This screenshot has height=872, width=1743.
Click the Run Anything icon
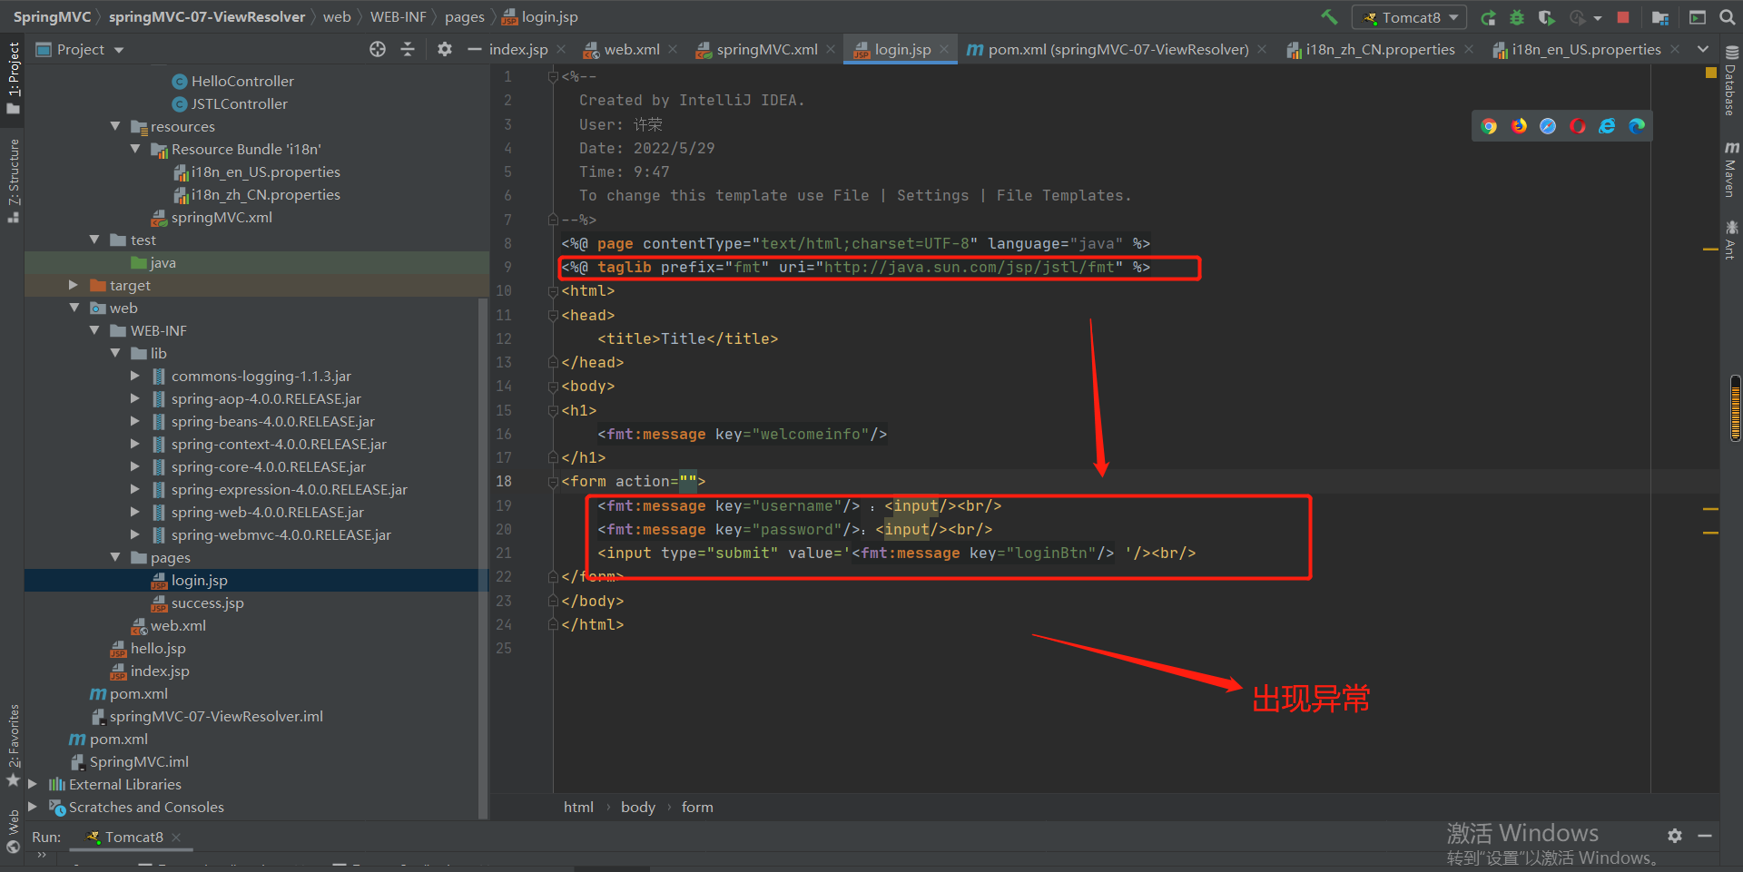click(x=1698, y=17)
